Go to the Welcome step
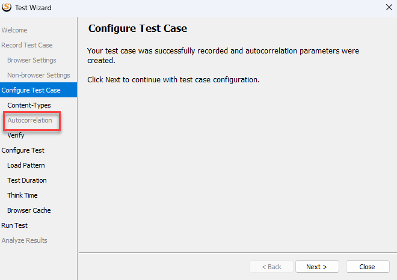 coord(14,30)
